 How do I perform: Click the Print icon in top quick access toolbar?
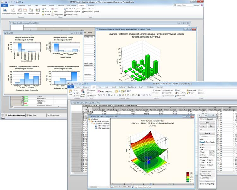17,2
